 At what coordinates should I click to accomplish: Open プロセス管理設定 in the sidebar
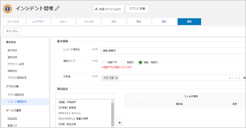coord(17,78)
